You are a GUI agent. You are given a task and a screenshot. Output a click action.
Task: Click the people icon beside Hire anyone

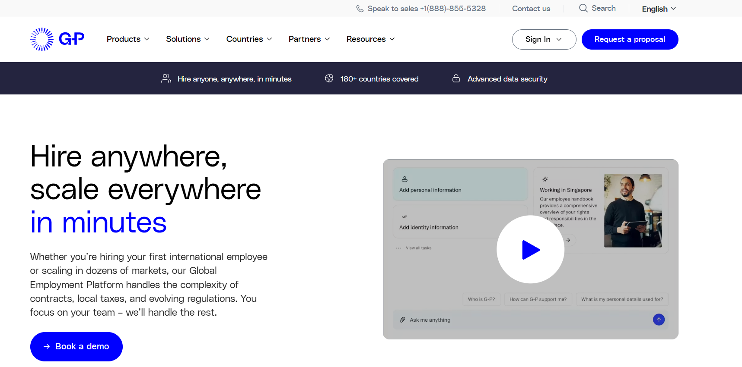166,78
